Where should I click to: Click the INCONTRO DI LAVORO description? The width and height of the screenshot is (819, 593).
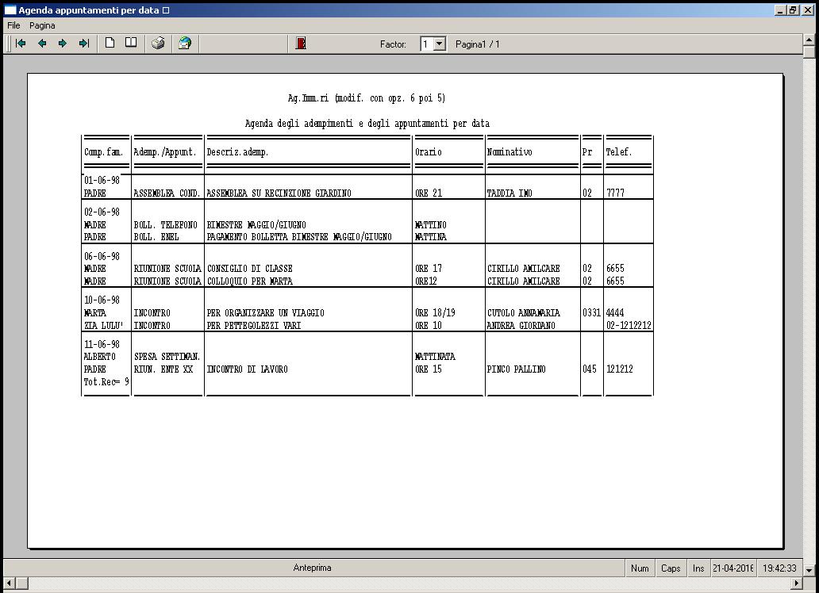[247, 369]
